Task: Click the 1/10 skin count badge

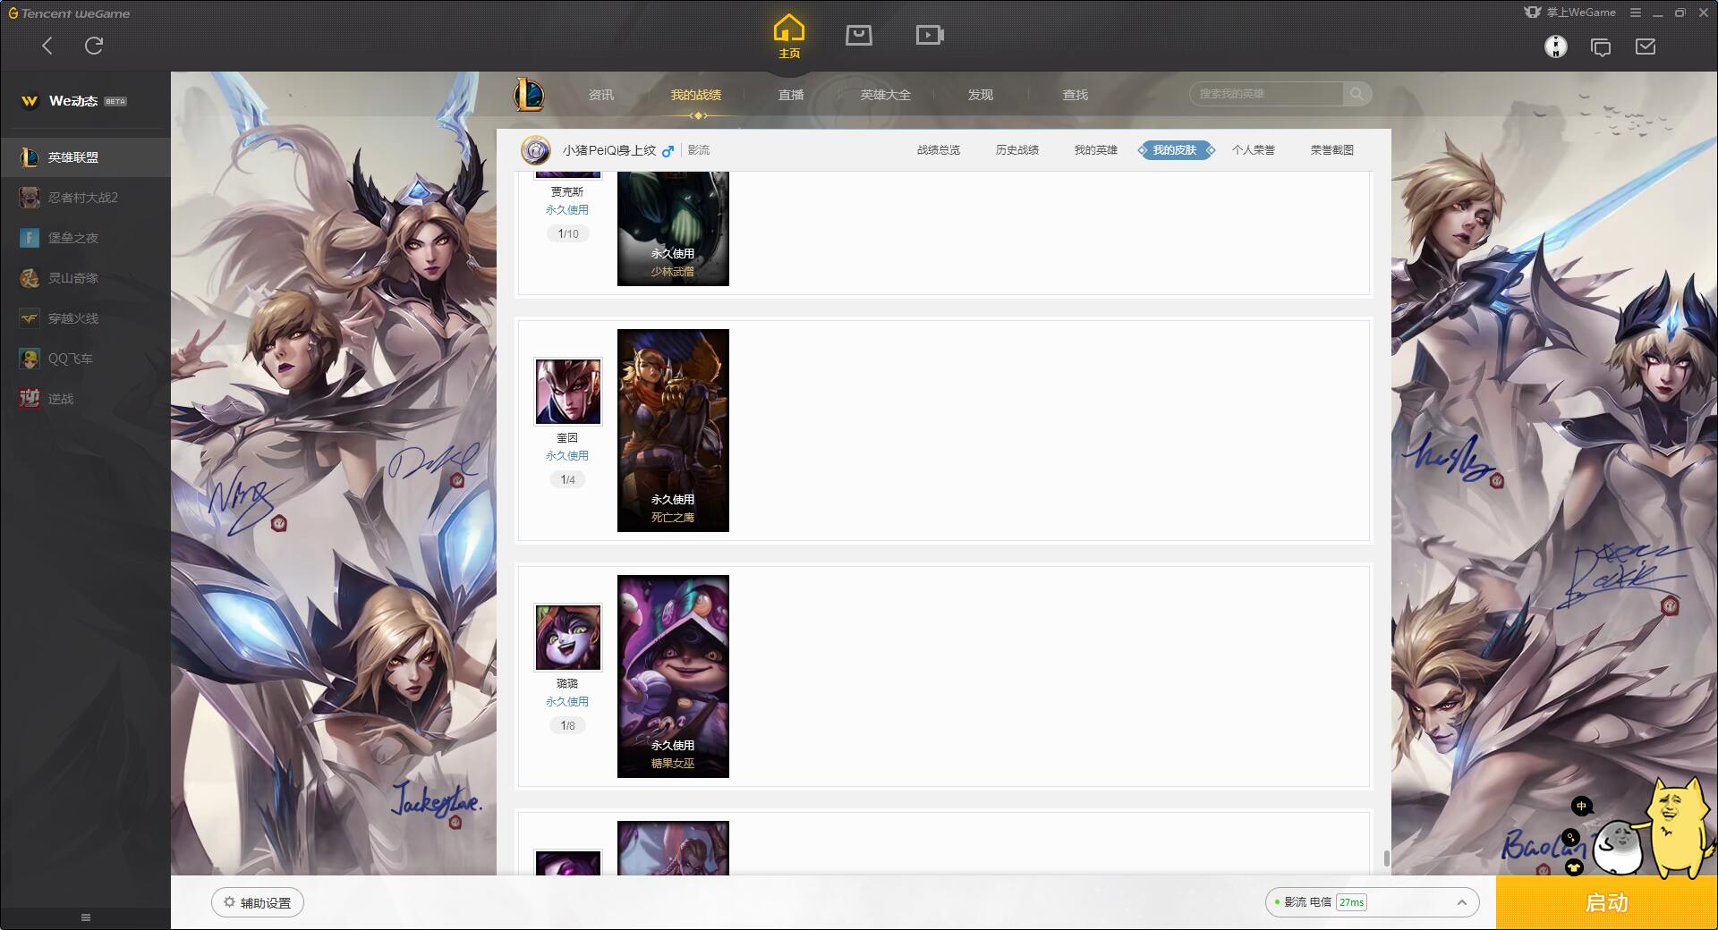Action: (x=568, y=233)
